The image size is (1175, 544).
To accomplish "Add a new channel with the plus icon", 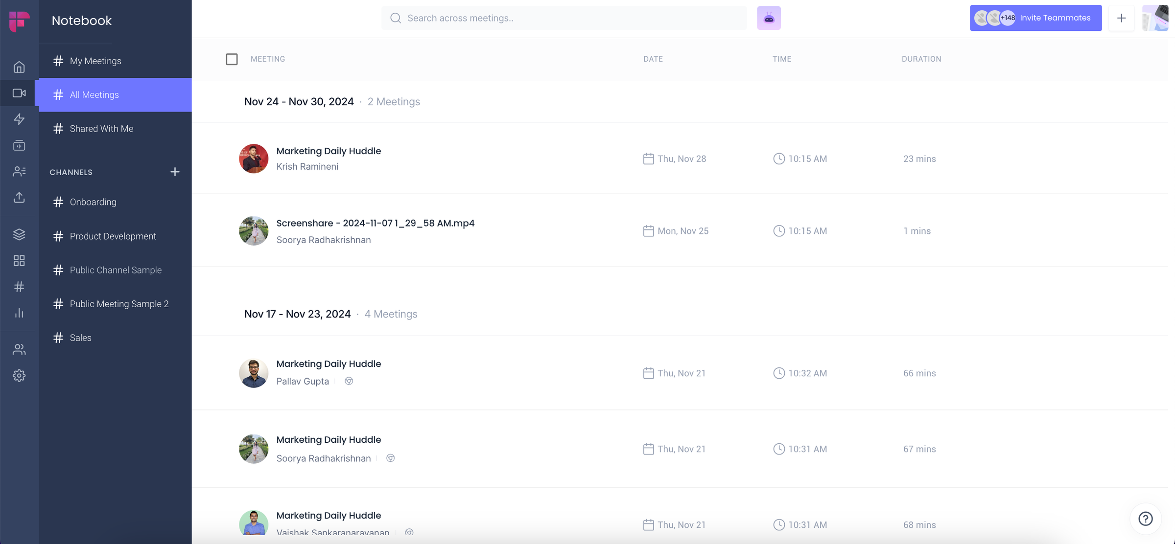I will [175, 172].
